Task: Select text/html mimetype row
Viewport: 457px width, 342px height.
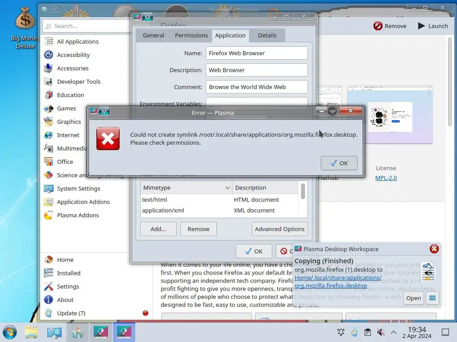Action: (220, 200)
